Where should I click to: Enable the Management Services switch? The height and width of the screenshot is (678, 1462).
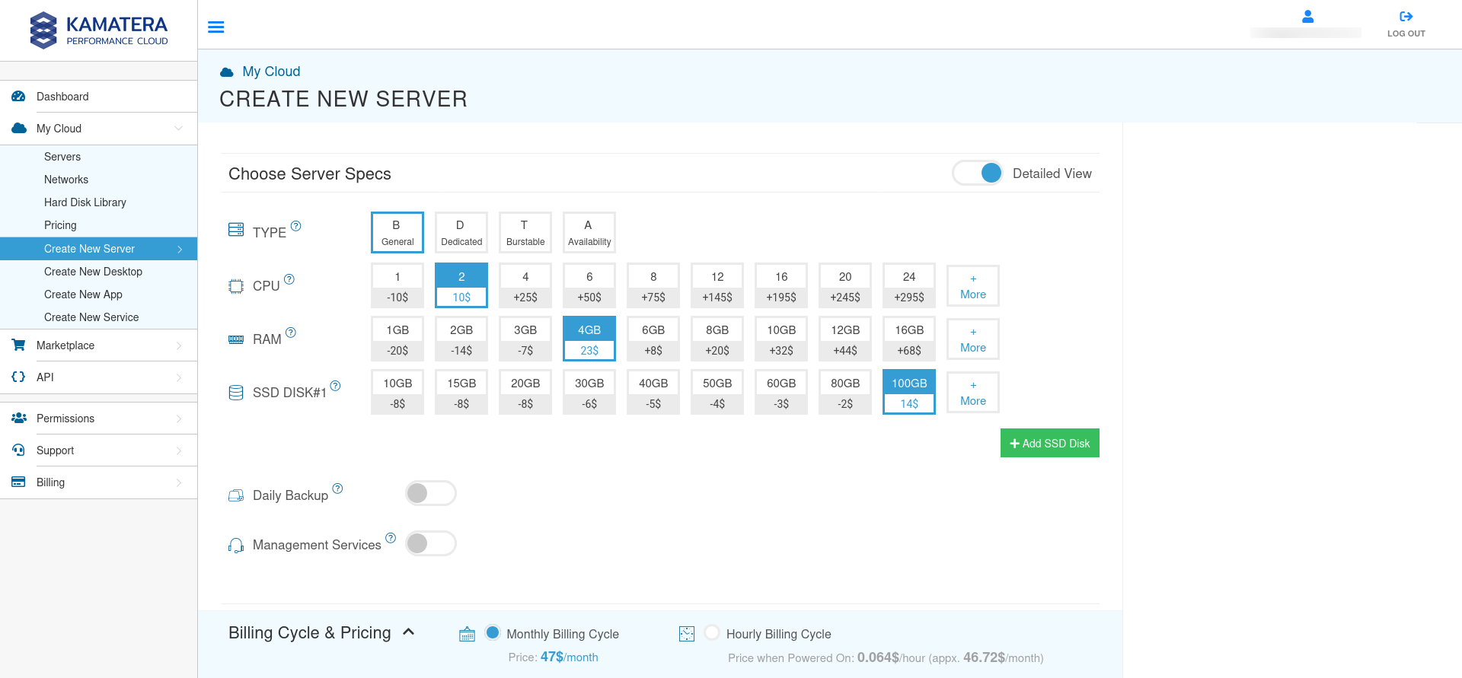click(431, 543)
